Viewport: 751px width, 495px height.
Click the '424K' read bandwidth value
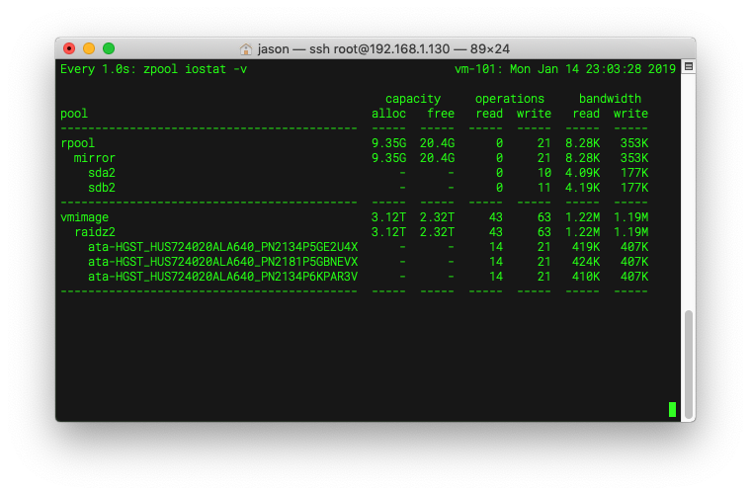tap(586, 262)
